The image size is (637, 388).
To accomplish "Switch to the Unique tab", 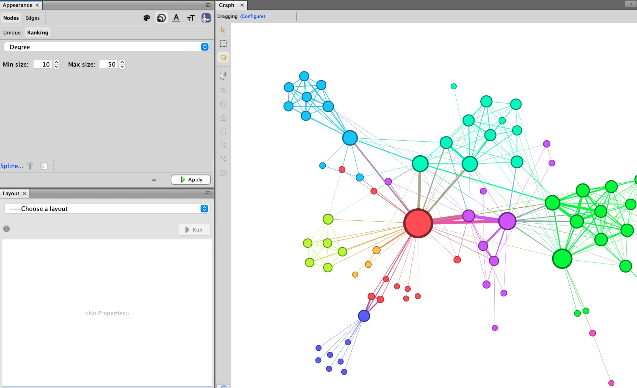I will tap(12, 33).
